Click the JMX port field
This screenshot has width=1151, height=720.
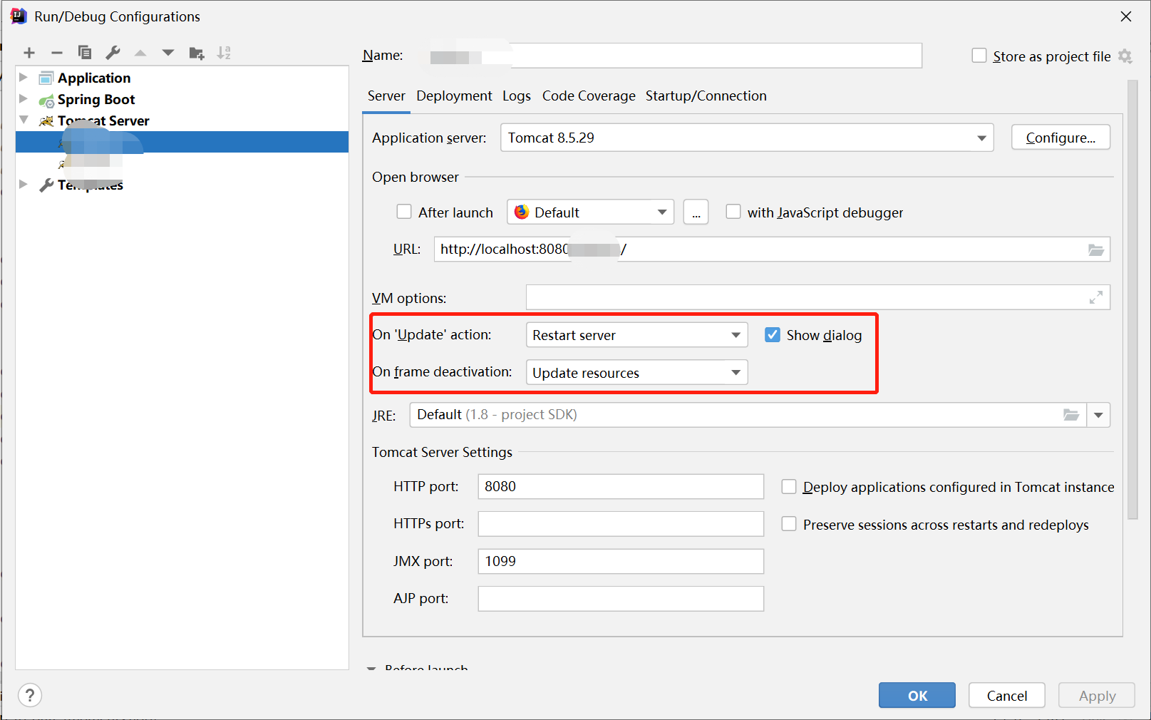coord(621,561)
